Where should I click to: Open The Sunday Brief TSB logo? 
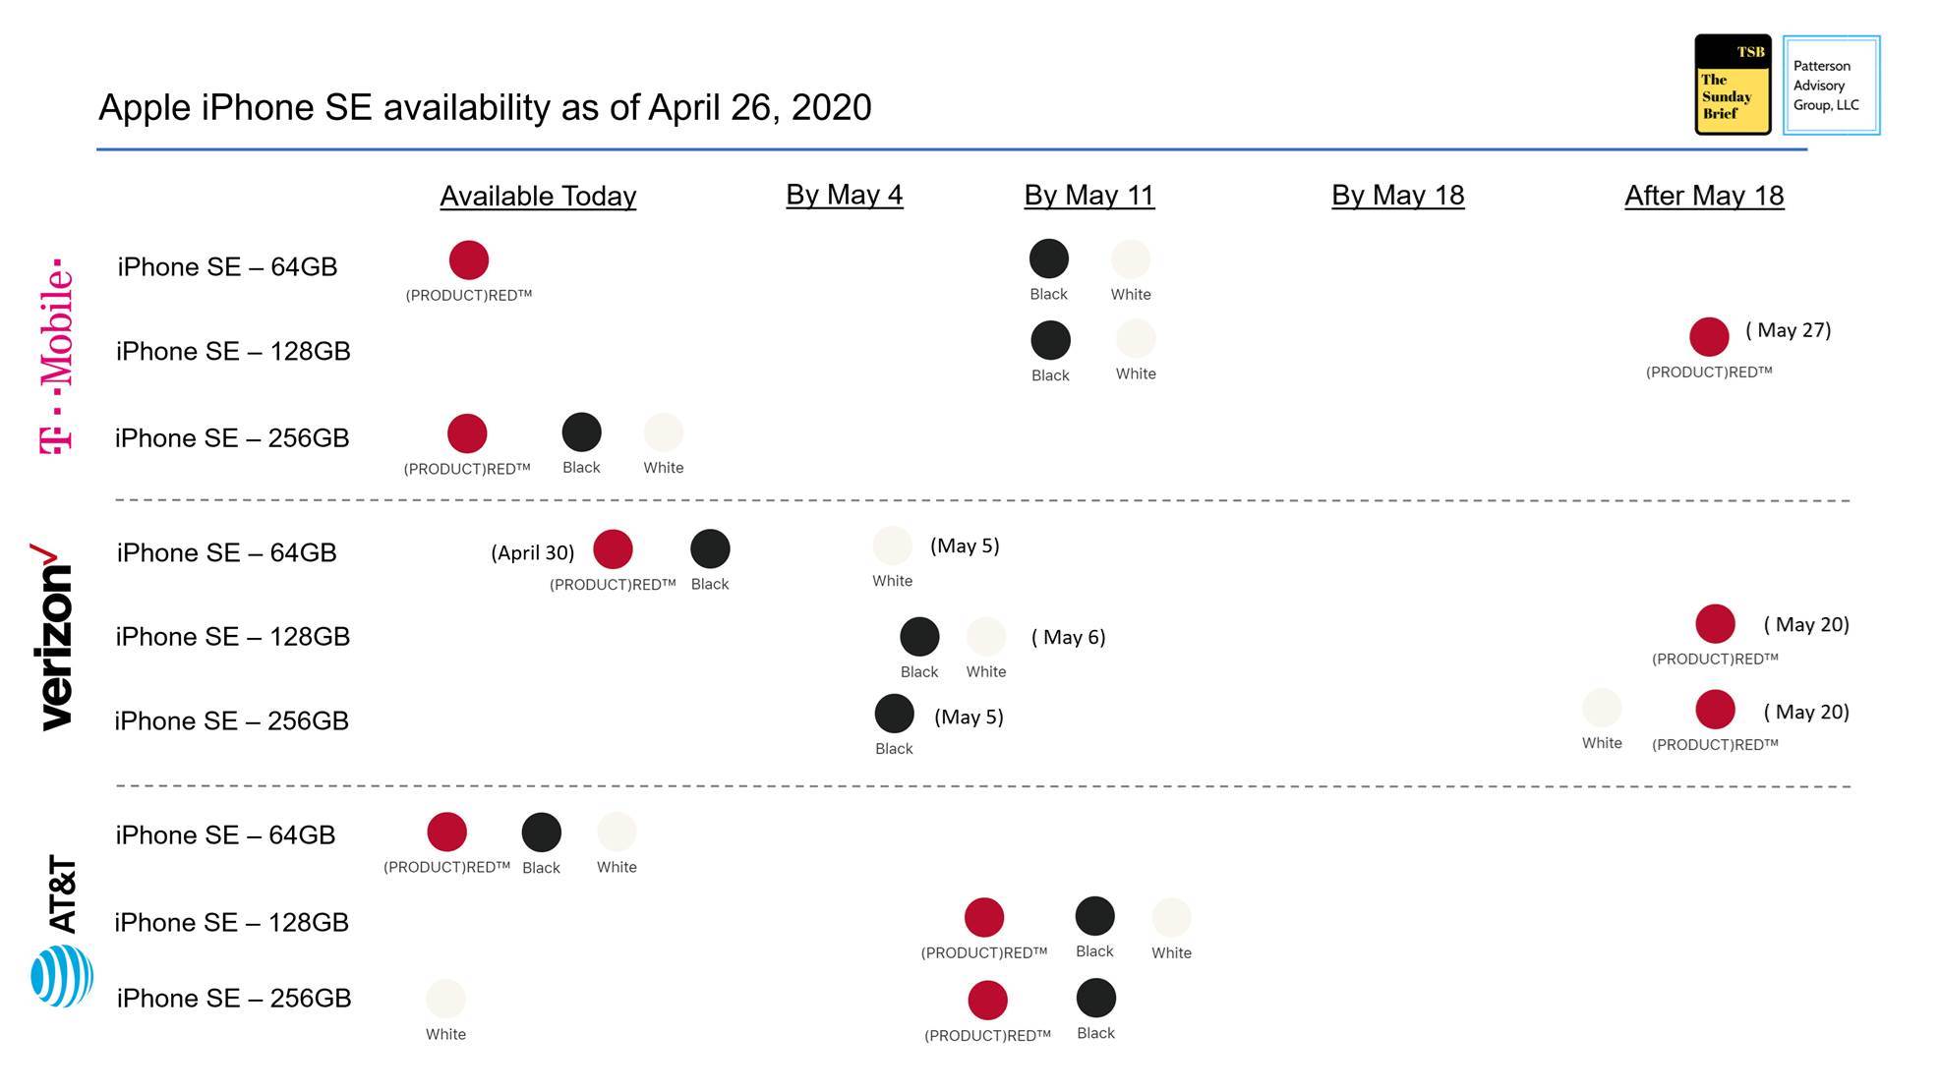click(1732, 86)
